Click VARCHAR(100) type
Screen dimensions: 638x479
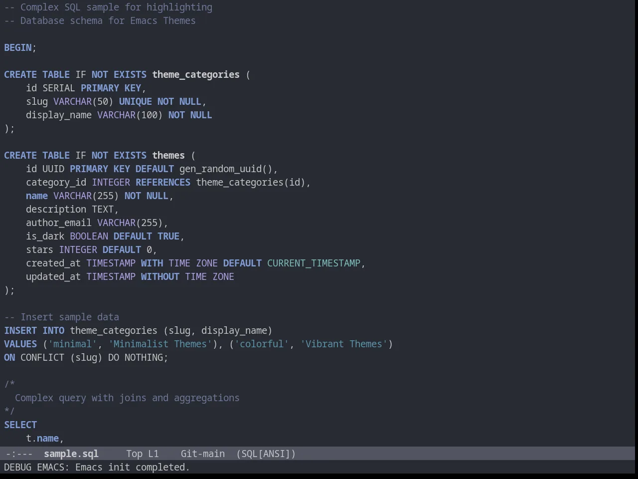pos(130,115)
